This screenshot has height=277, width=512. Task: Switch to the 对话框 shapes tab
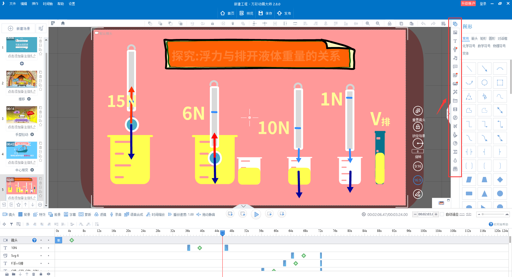[x=502, y=39]
